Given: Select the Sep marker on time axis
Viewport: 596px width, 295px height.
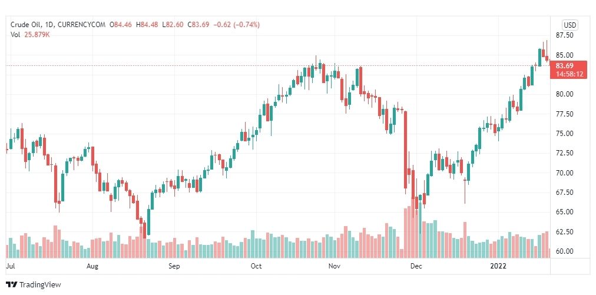Looking at the screenshot, I should 174,266.
